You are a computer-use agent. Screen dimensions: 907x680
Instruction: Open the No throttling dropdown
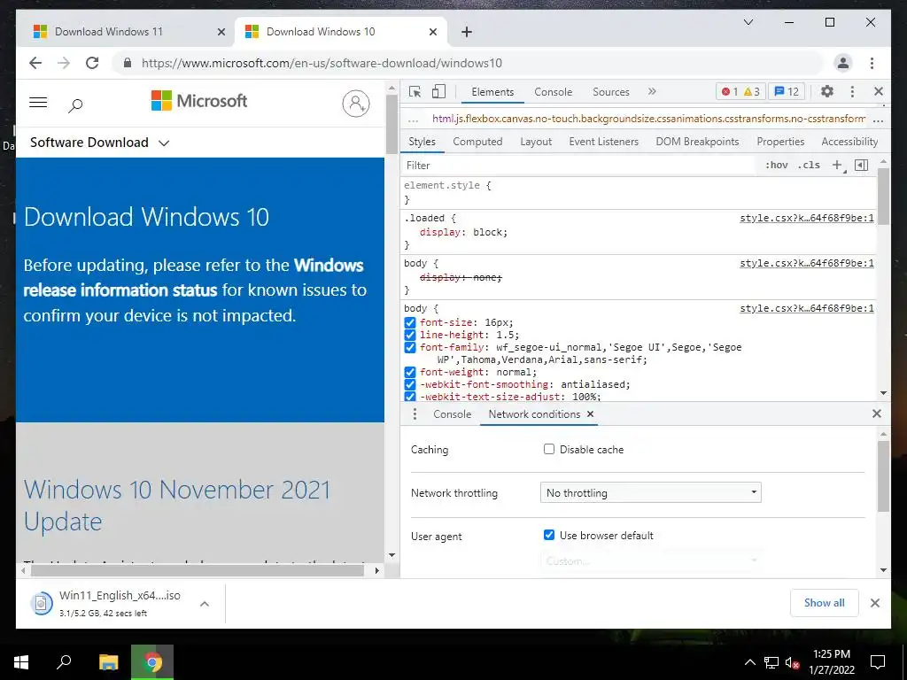(651, 492)
